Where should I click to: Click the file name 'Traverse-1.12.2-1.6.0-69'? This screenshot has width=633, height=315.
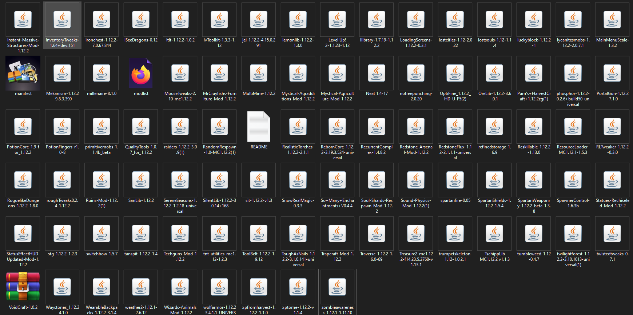point(377,256)
